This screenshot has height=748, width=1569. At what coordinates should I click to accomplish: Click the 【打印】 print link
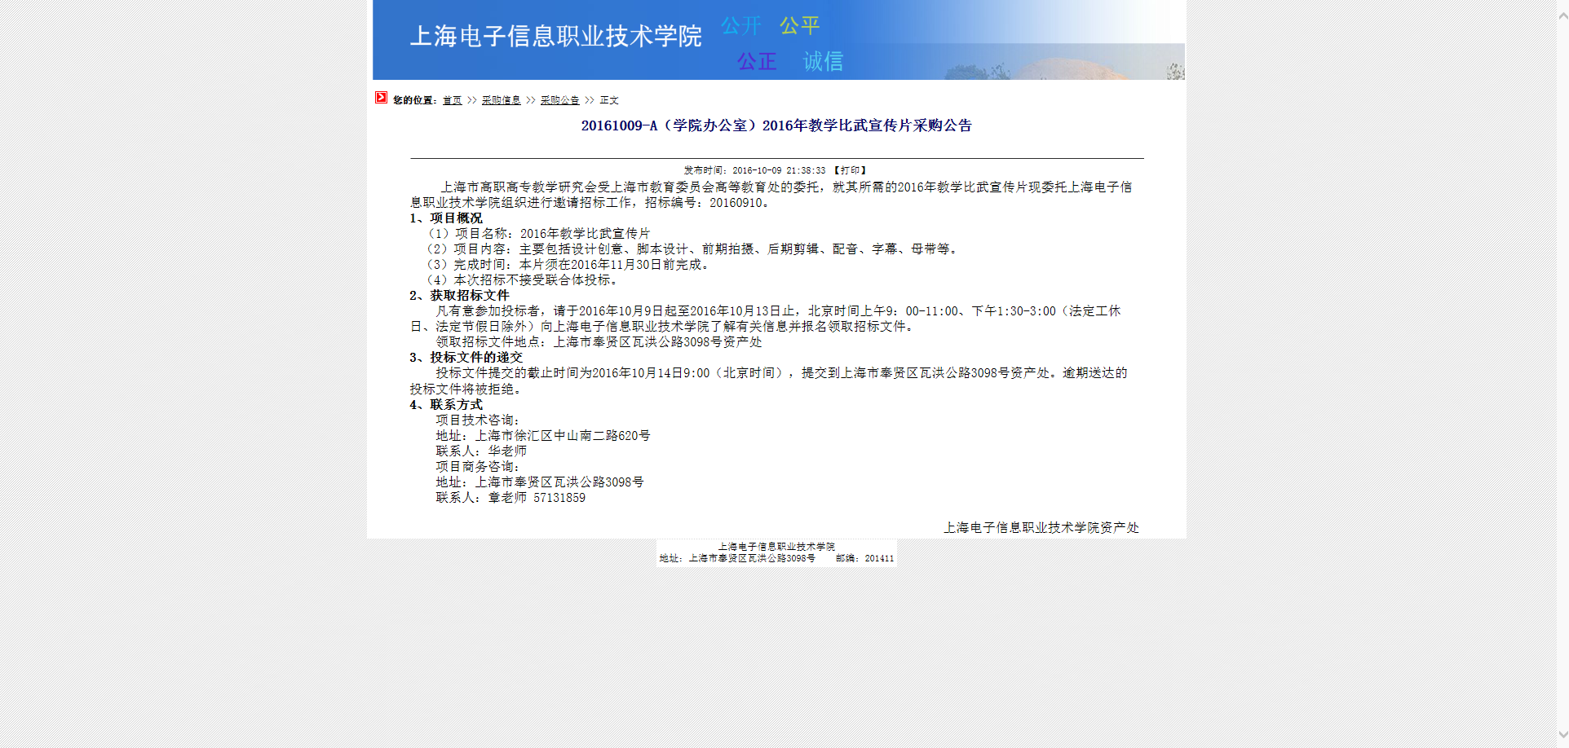[x=850, y=170]
